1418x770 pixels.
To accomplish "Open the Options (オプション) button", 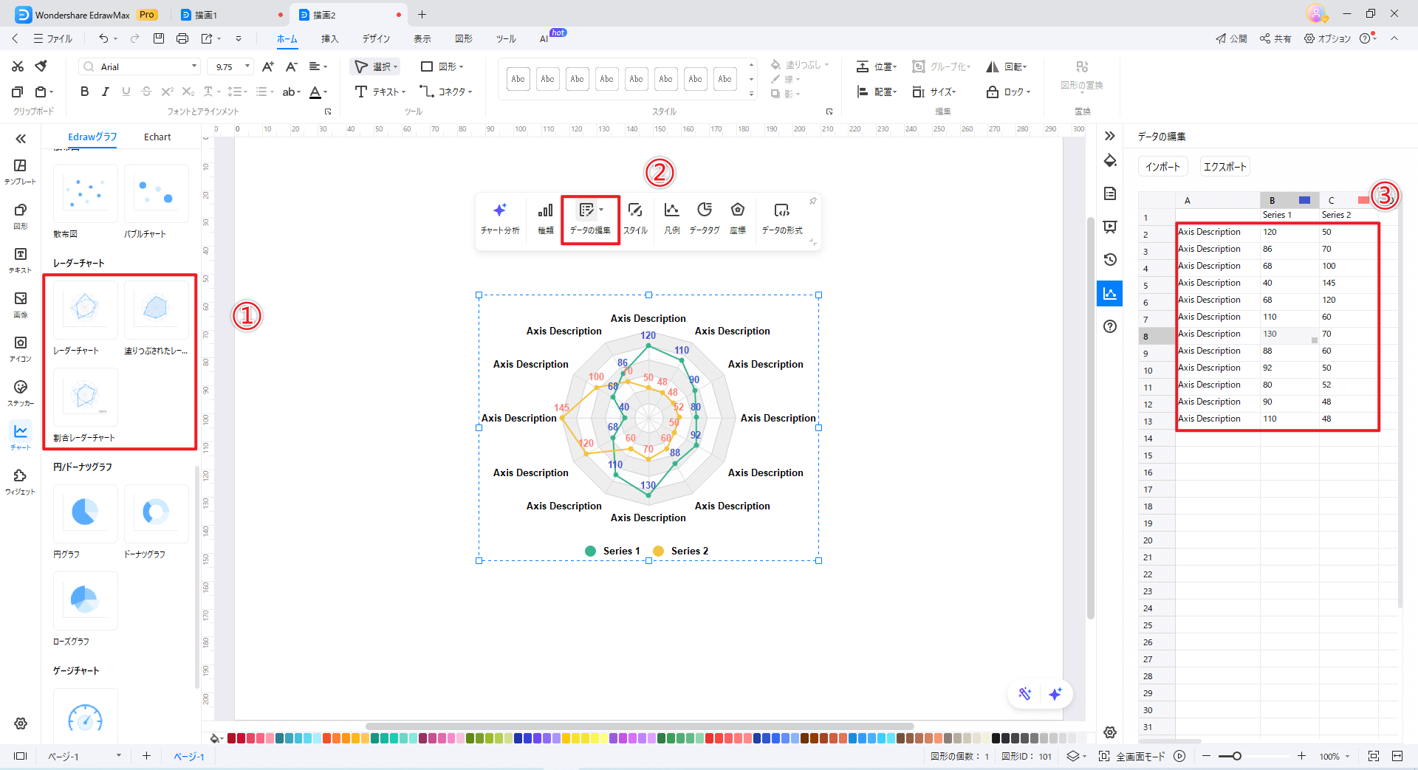I will pos(1327,38).
